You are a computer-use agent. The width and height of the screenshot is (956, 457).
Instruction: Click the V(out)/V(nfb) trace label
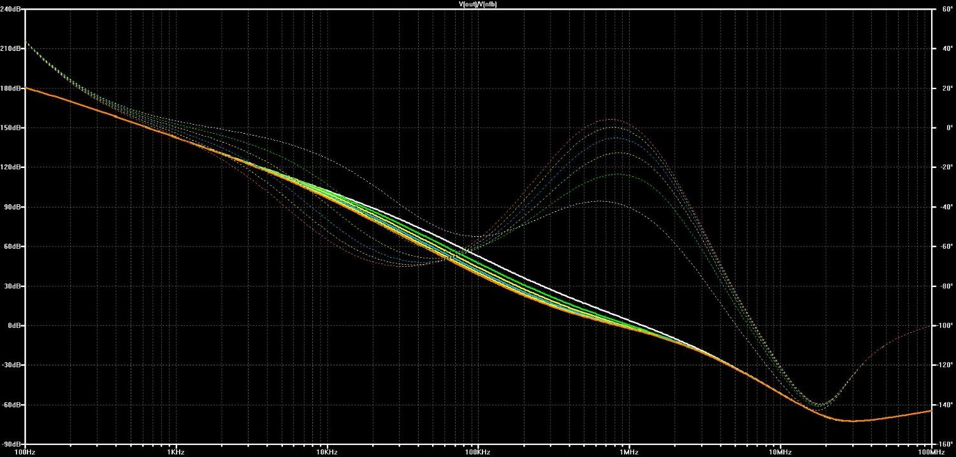pyautogui.click(x=478, y=4)
